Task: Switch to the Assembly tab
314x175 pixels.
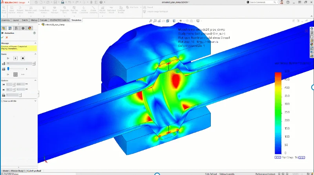Action: 5,20
